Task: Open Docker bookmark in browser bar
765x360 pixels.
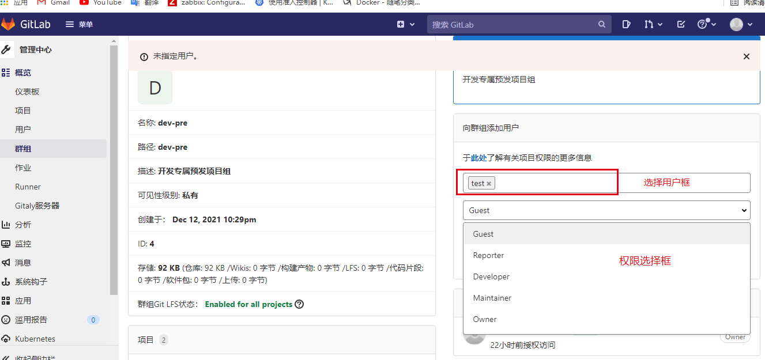Action: tap(381, 3)
